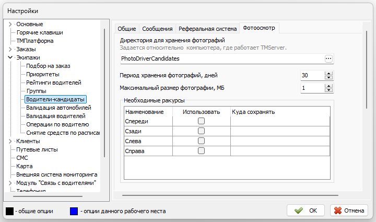Click the blue workplace options color swatch
Viewport: 376px width, 222px height.
(x=74, y=211)
